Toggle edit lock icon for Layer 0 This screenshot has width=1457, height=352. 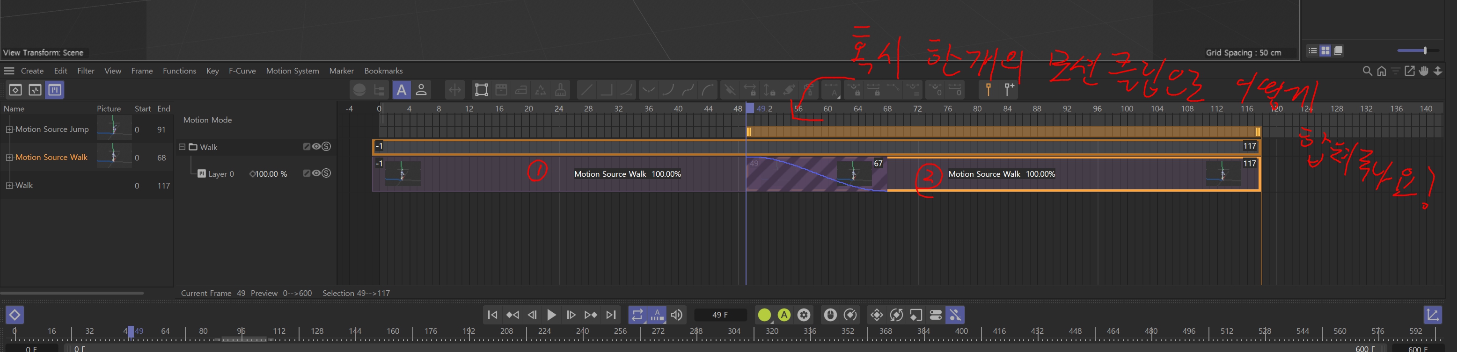click(307, 173)
